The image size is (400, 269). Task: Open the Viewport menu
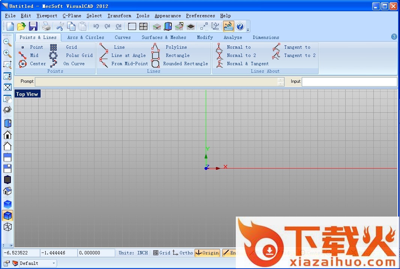[47, 16]
